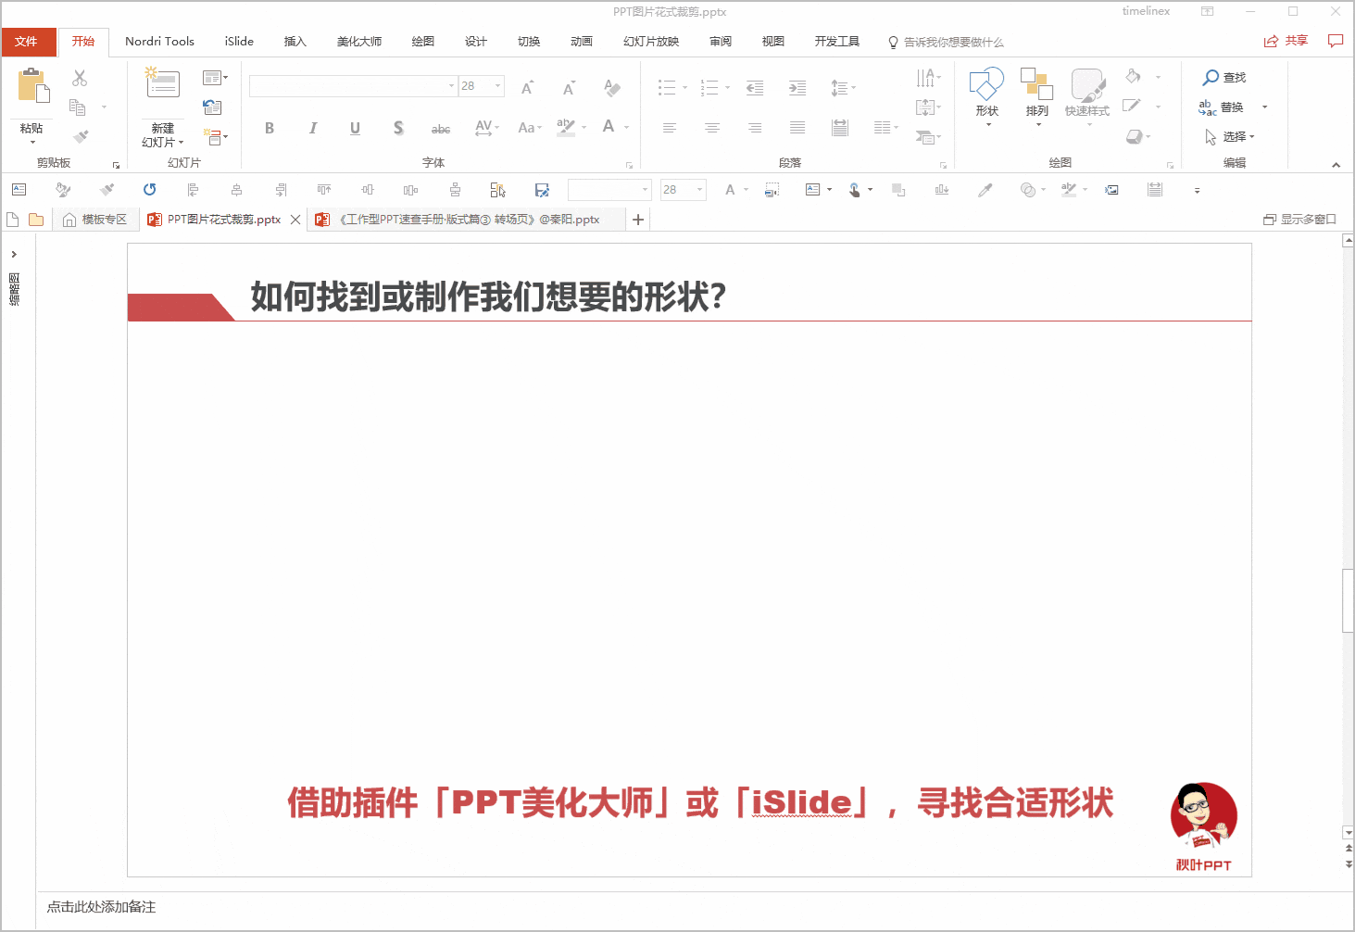The width and height of the screenshot is (1355, 932).
Task: Click the 显示多窗口 button
Action: coord(1299,220)
